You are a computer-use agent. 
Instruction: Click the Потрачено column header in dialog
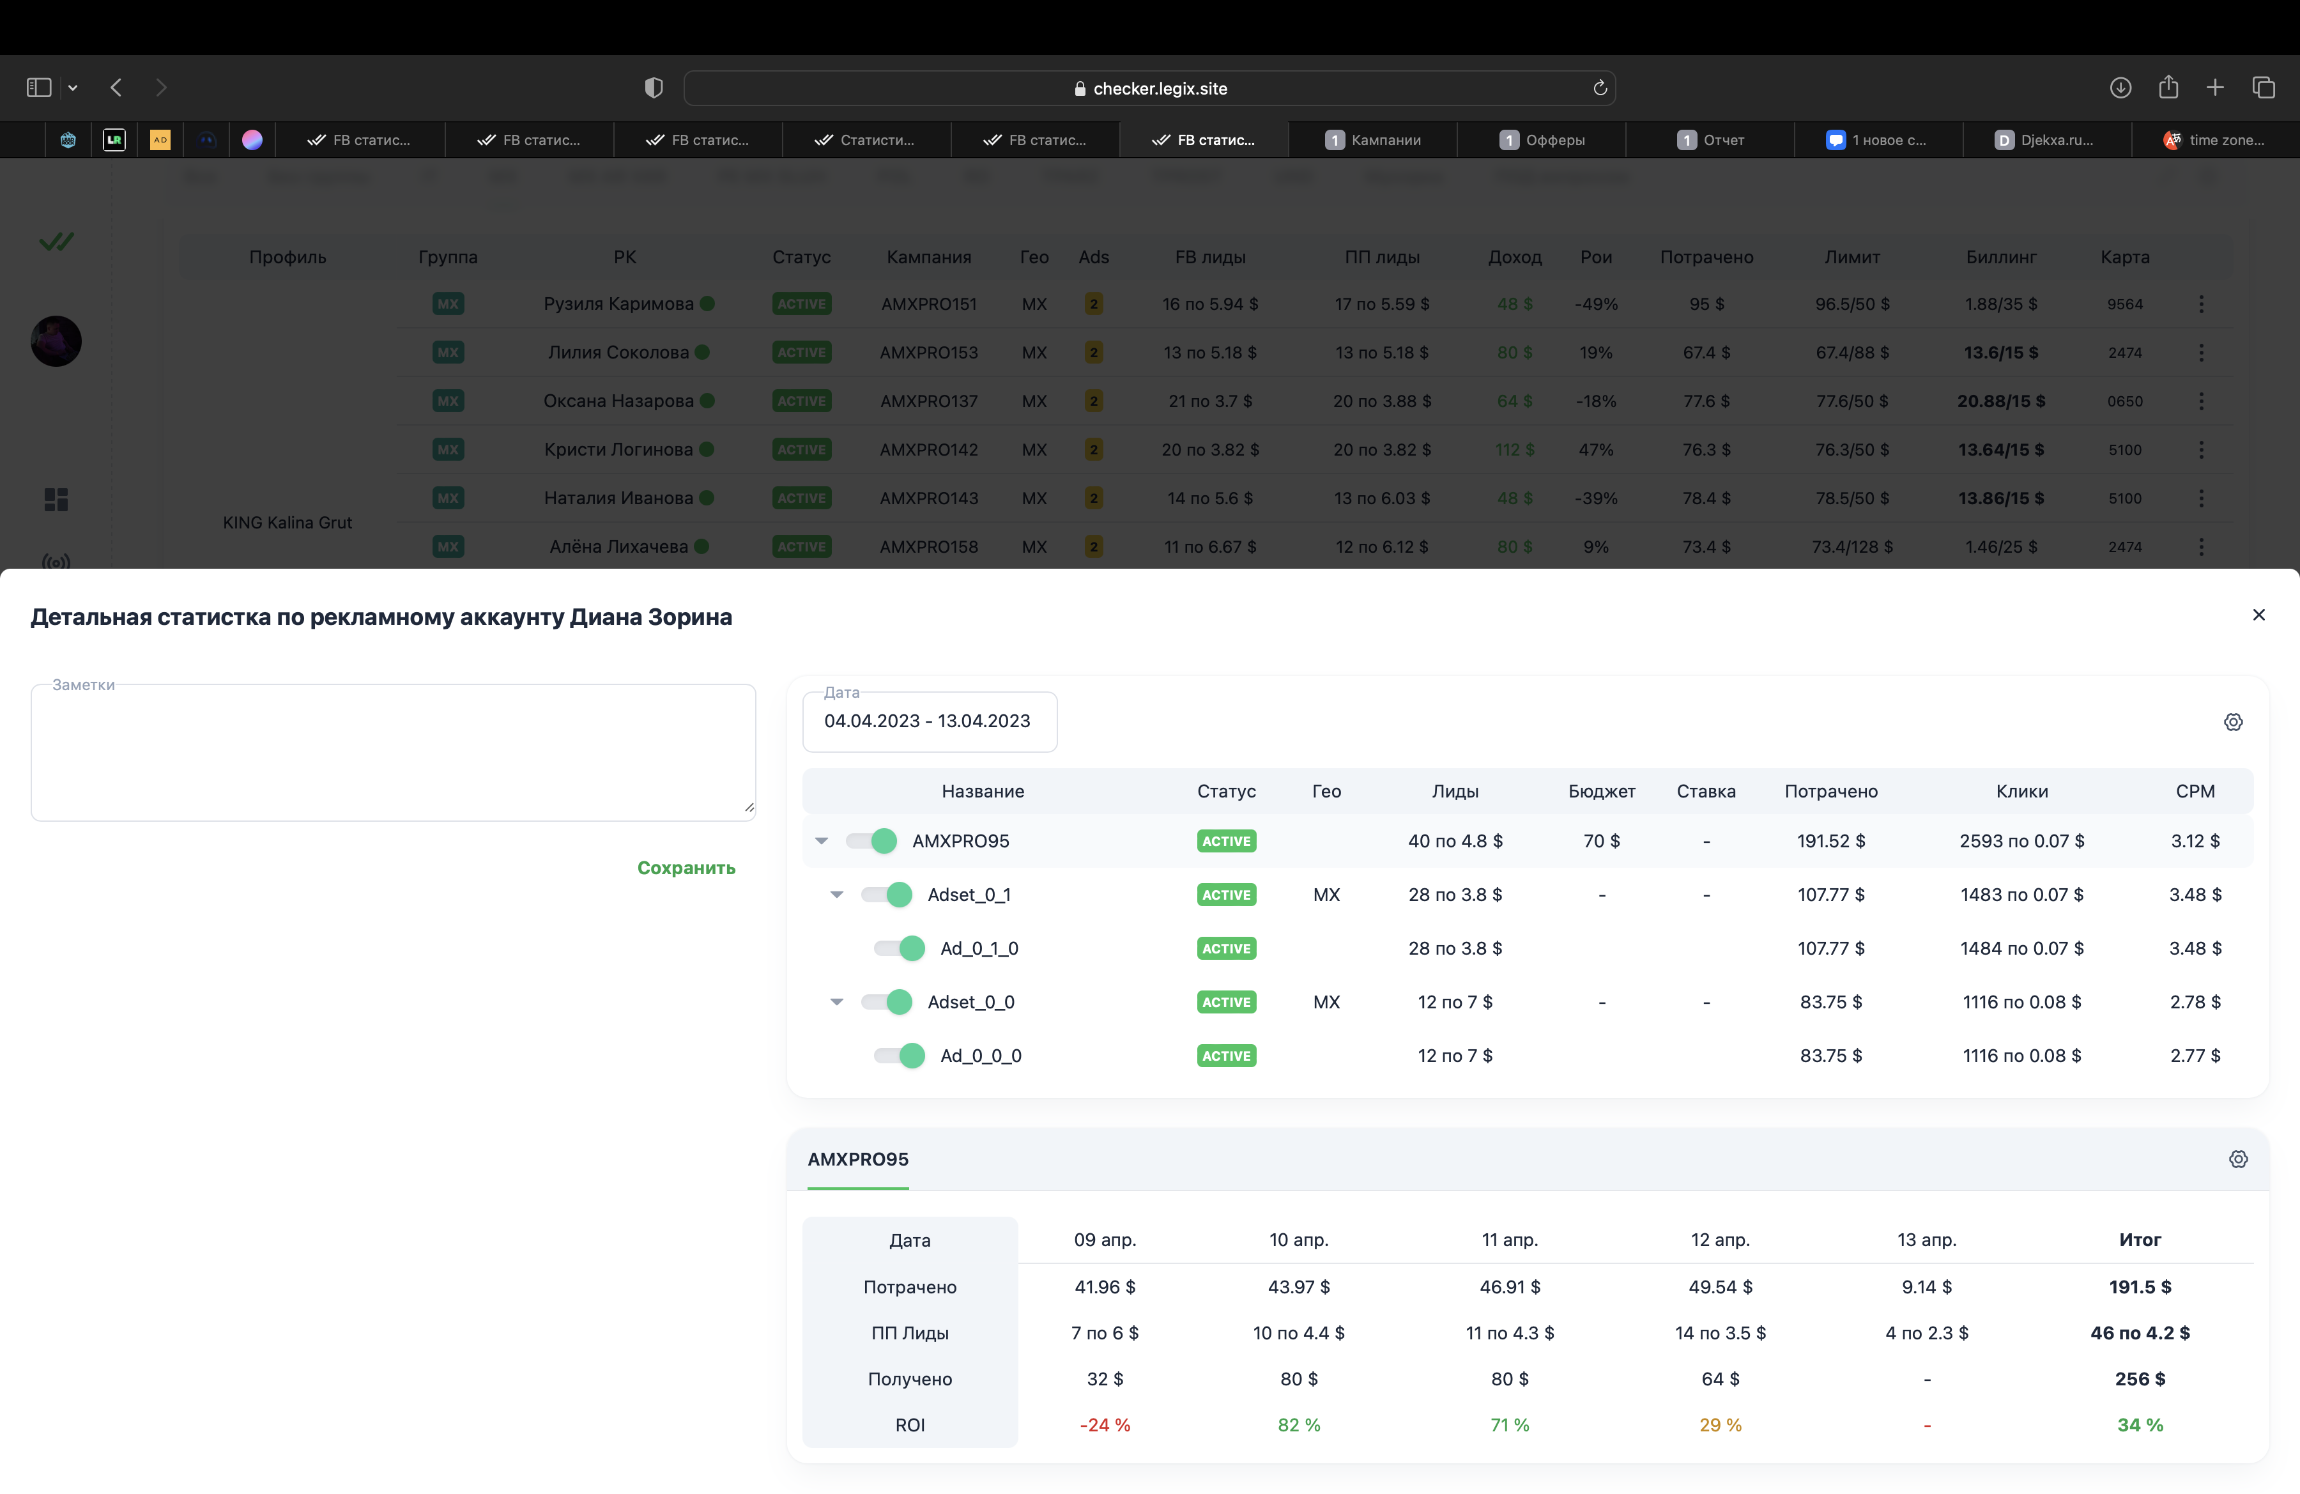pyautogui.click(x=1830, y=792)
